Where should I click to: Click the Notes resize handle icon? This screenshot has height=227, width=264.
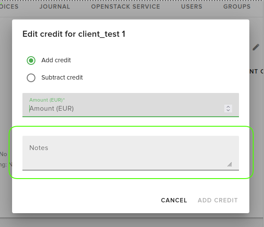[x=229, y=164]
